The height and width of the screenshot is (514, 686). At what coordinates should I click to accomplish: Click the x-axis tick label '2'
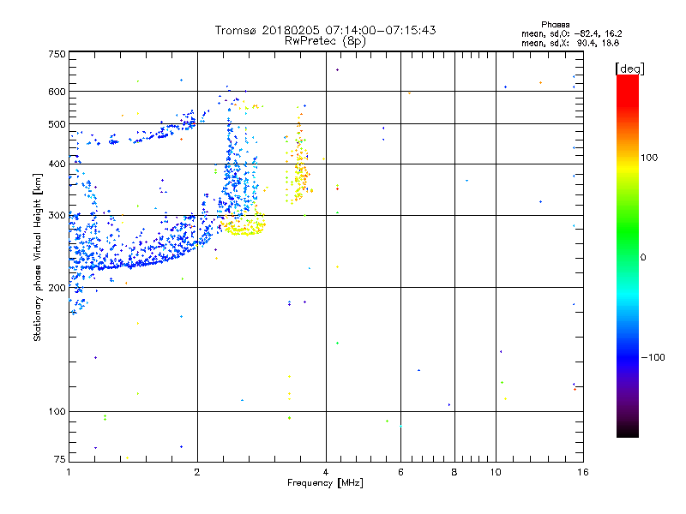[x=197, y=472]
